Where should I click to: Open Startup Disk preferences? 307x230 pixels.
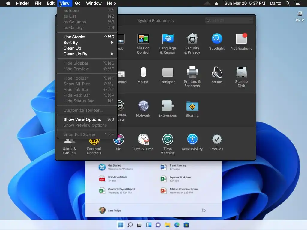coord(241,77)
